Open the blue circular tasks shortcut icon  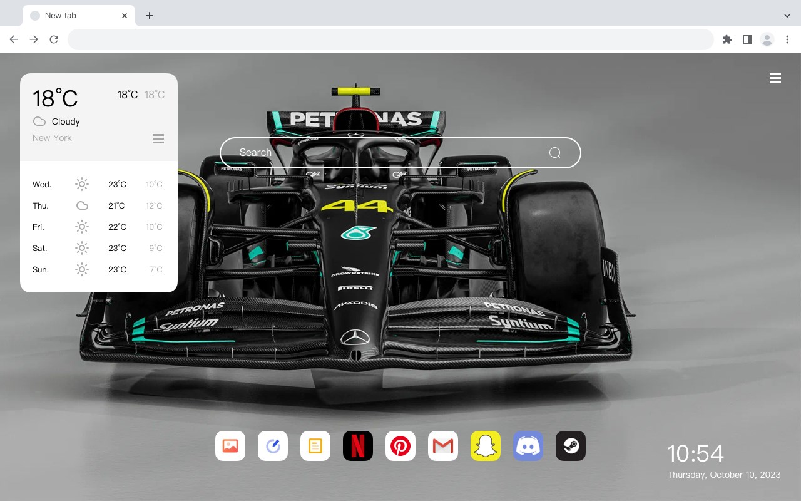pyautogui.click(x=273, y=446)
